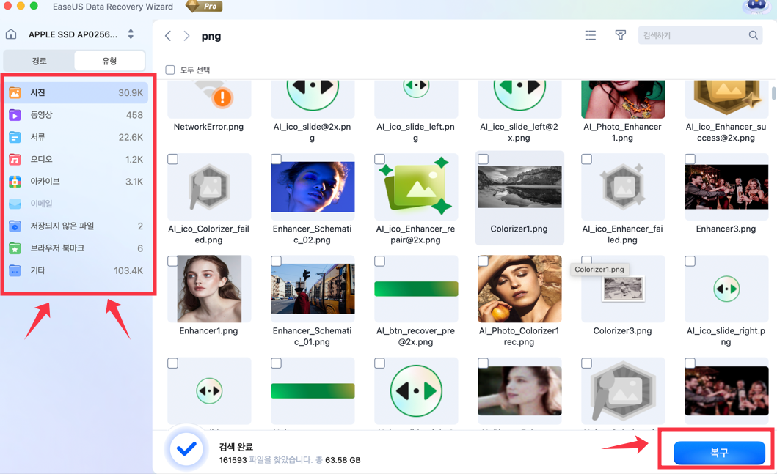Click the 63.58 GB total size text
The image size is (777, 474).
click(343, 460)
